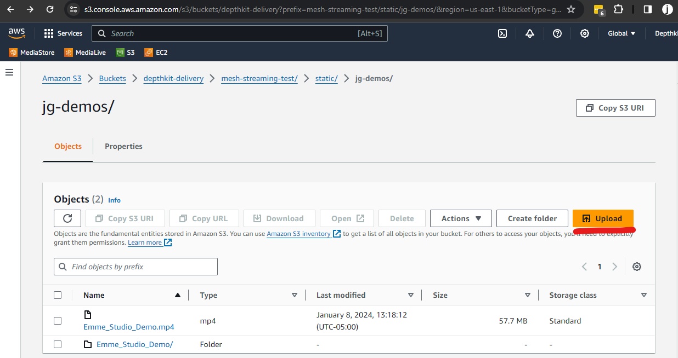Select all objects with header checkbox
Image resolution: width=678 pixels, height=358 pixels.
58,295
